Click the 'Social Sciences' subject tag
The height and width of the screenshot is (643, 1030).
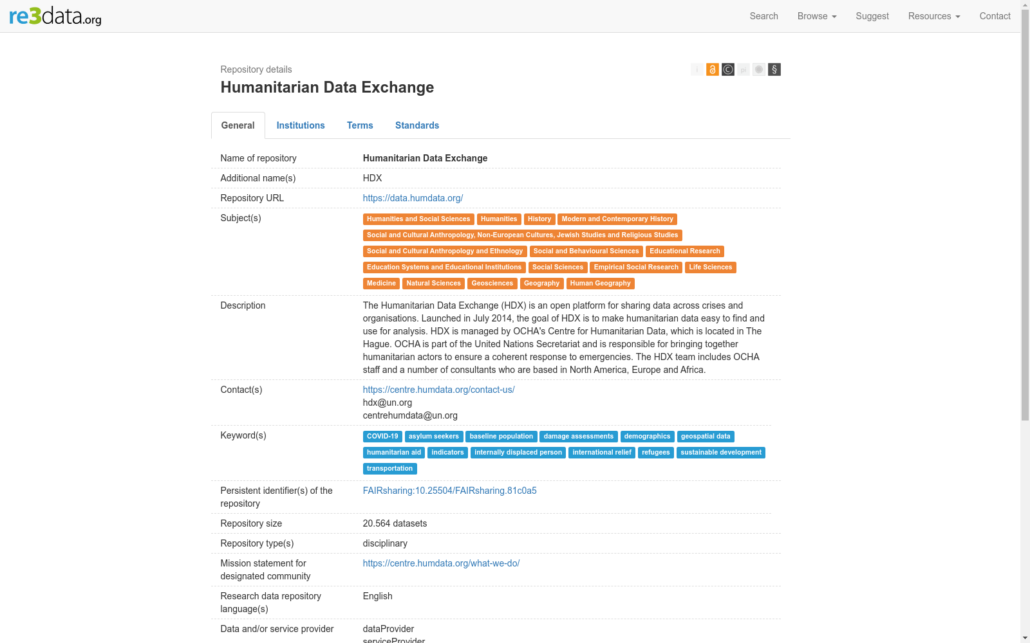tap(557, 267)
